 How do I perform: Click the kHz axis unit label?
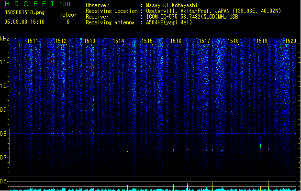click(x=4, y=39)
